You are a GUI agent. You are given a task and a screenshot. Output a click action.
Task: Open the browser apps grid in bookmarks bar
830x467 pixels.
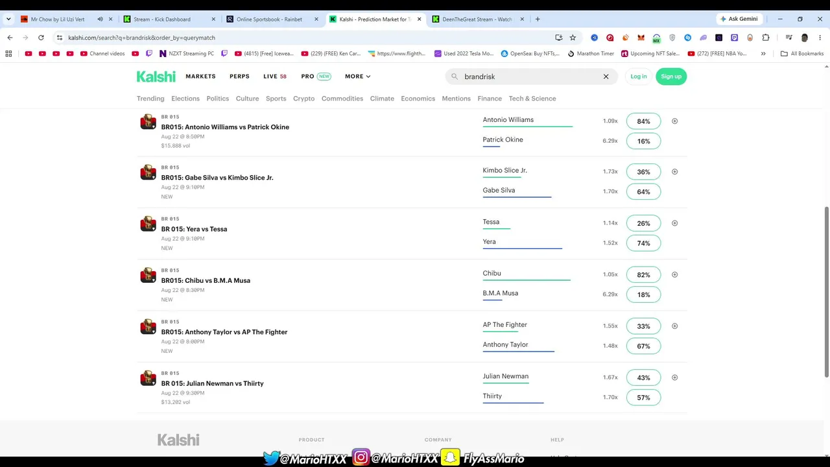tap(8, 54)
